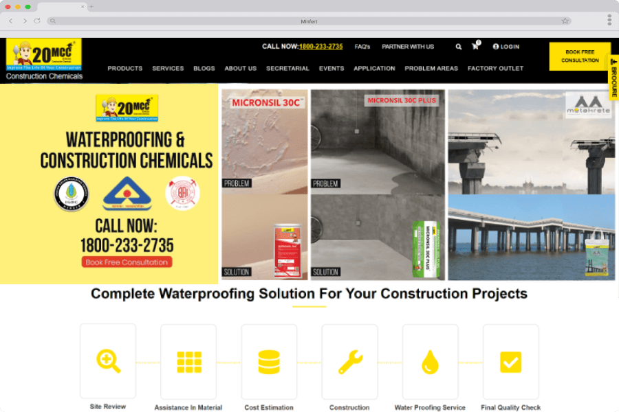Screen dimensions: 619x412
Task: Reload the page with refresh icon
Action: pos(36,21)
